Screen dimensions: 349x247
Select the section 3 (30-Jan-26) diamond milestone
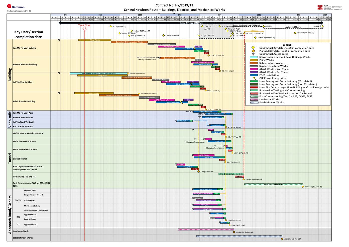click(282, 239)
